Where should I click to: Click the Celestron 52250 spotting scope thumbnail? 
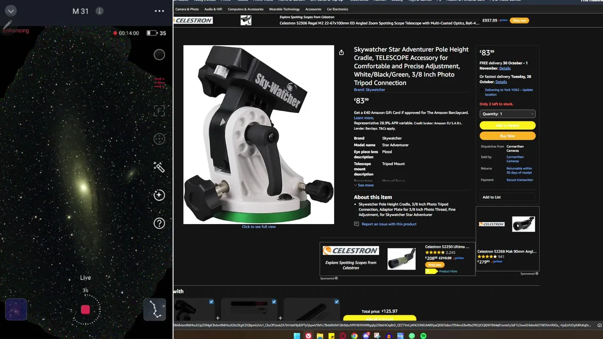pos(401,258)
